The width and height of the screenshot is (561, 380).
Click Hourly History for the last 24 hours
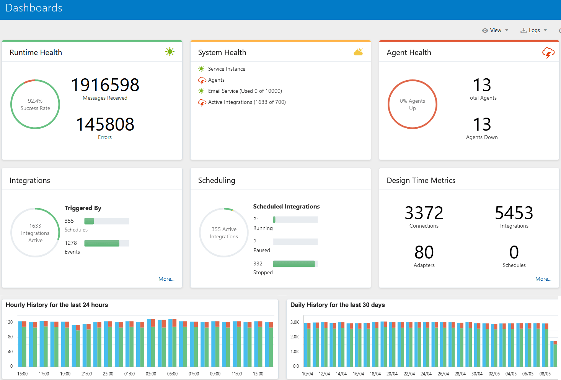click(x=57, y=305)
